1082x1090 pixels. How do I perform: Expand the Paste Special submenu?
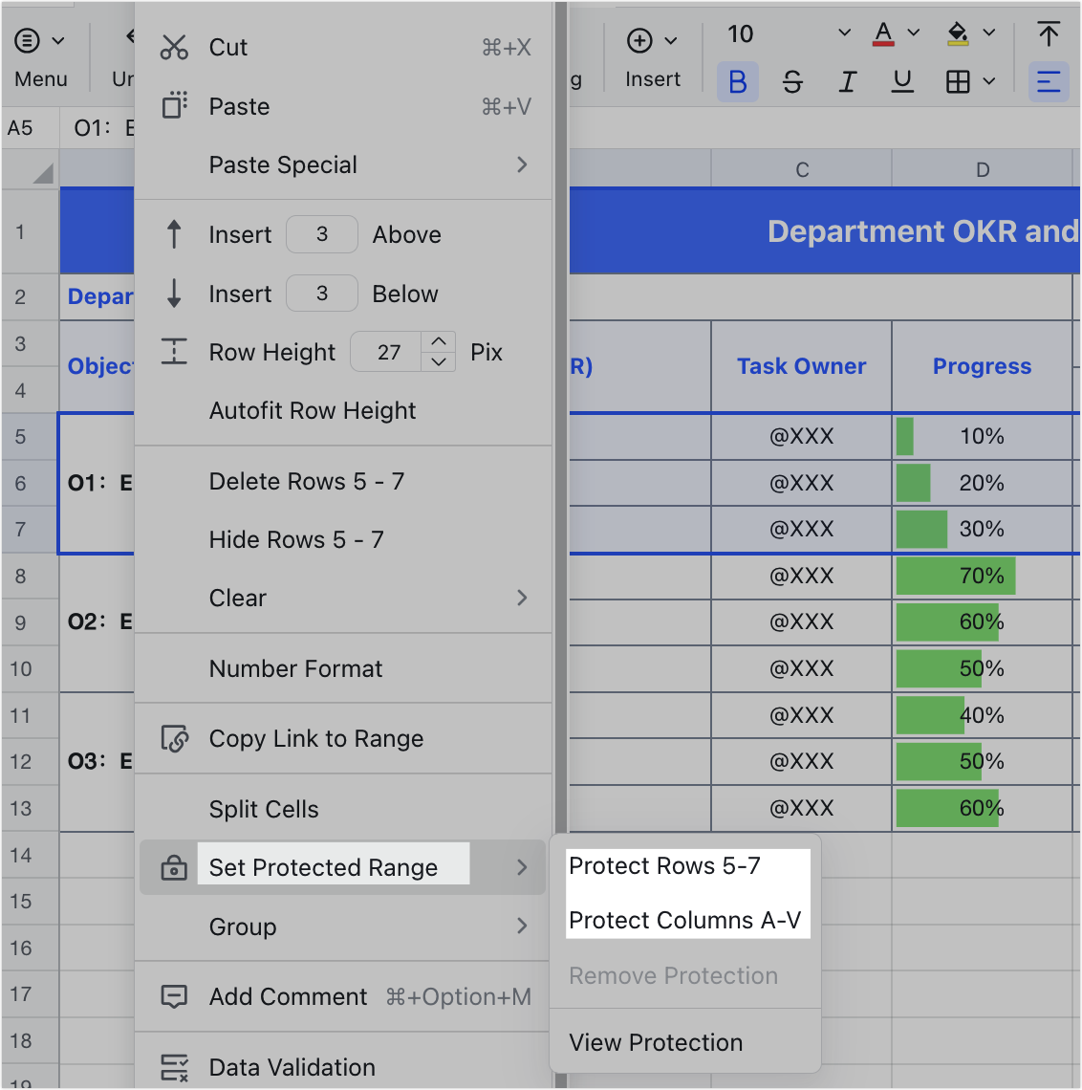(522, 164)
